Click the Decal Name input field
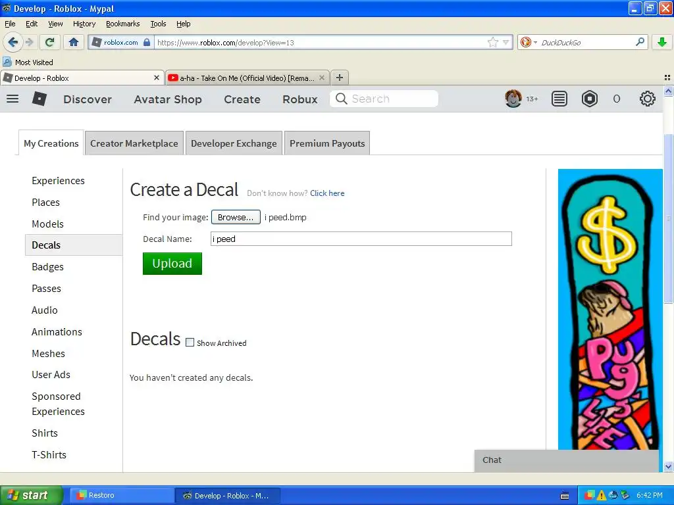This screenshot has width=674, height=505. 361,239
